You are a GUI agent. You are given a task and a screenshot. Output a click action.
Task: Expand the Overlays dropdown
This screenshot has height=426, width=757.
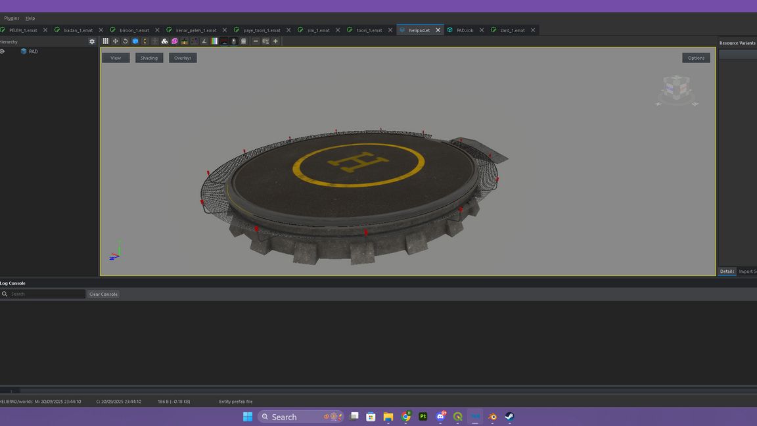(183, 58)
